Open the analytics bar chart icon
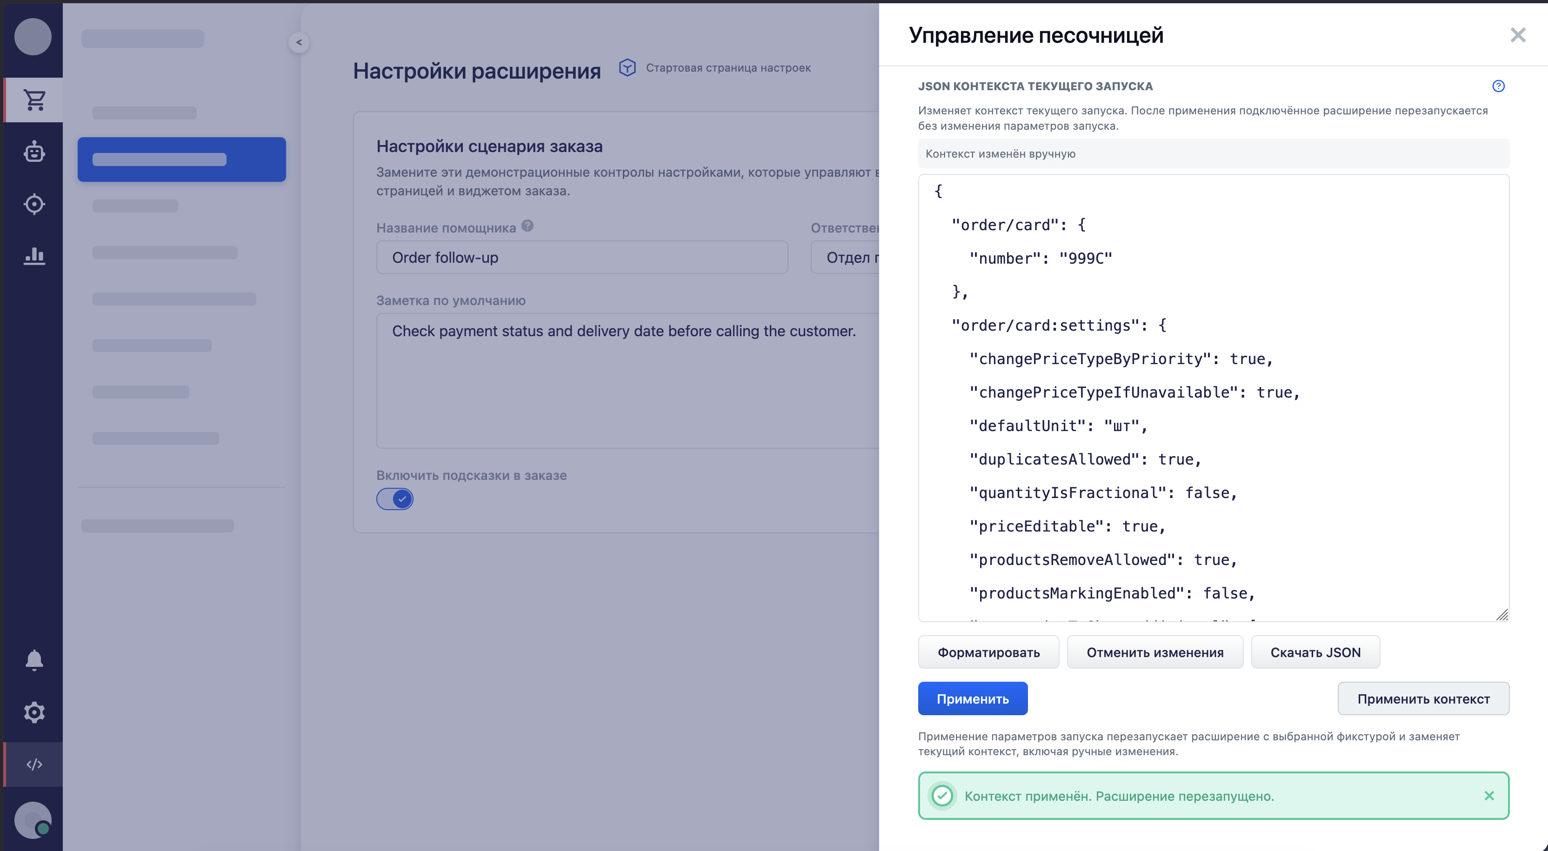This screenshot has width=1548, height=851. click(34, 255)
